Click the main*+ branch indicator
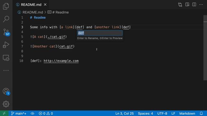Screen dimensions: 207x116 pyautogui.click(x=19, y=113)
